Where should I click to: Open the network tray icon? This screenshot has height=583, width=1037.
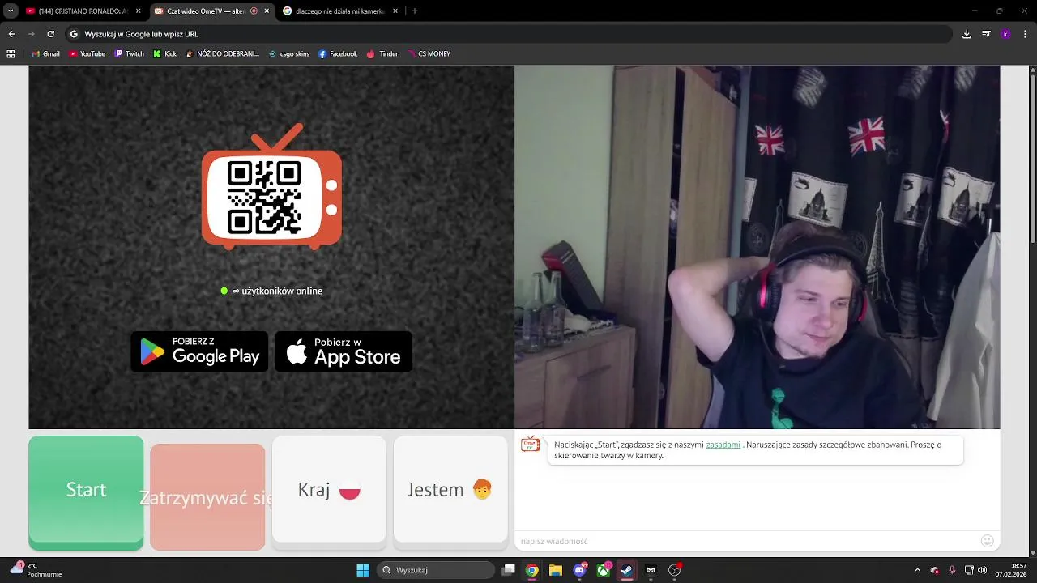click(x=969, y=570)
